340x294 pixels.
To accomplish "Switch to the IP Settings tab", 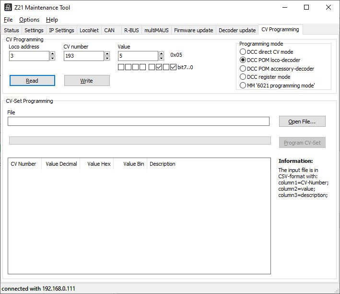I will coord(61,30).
